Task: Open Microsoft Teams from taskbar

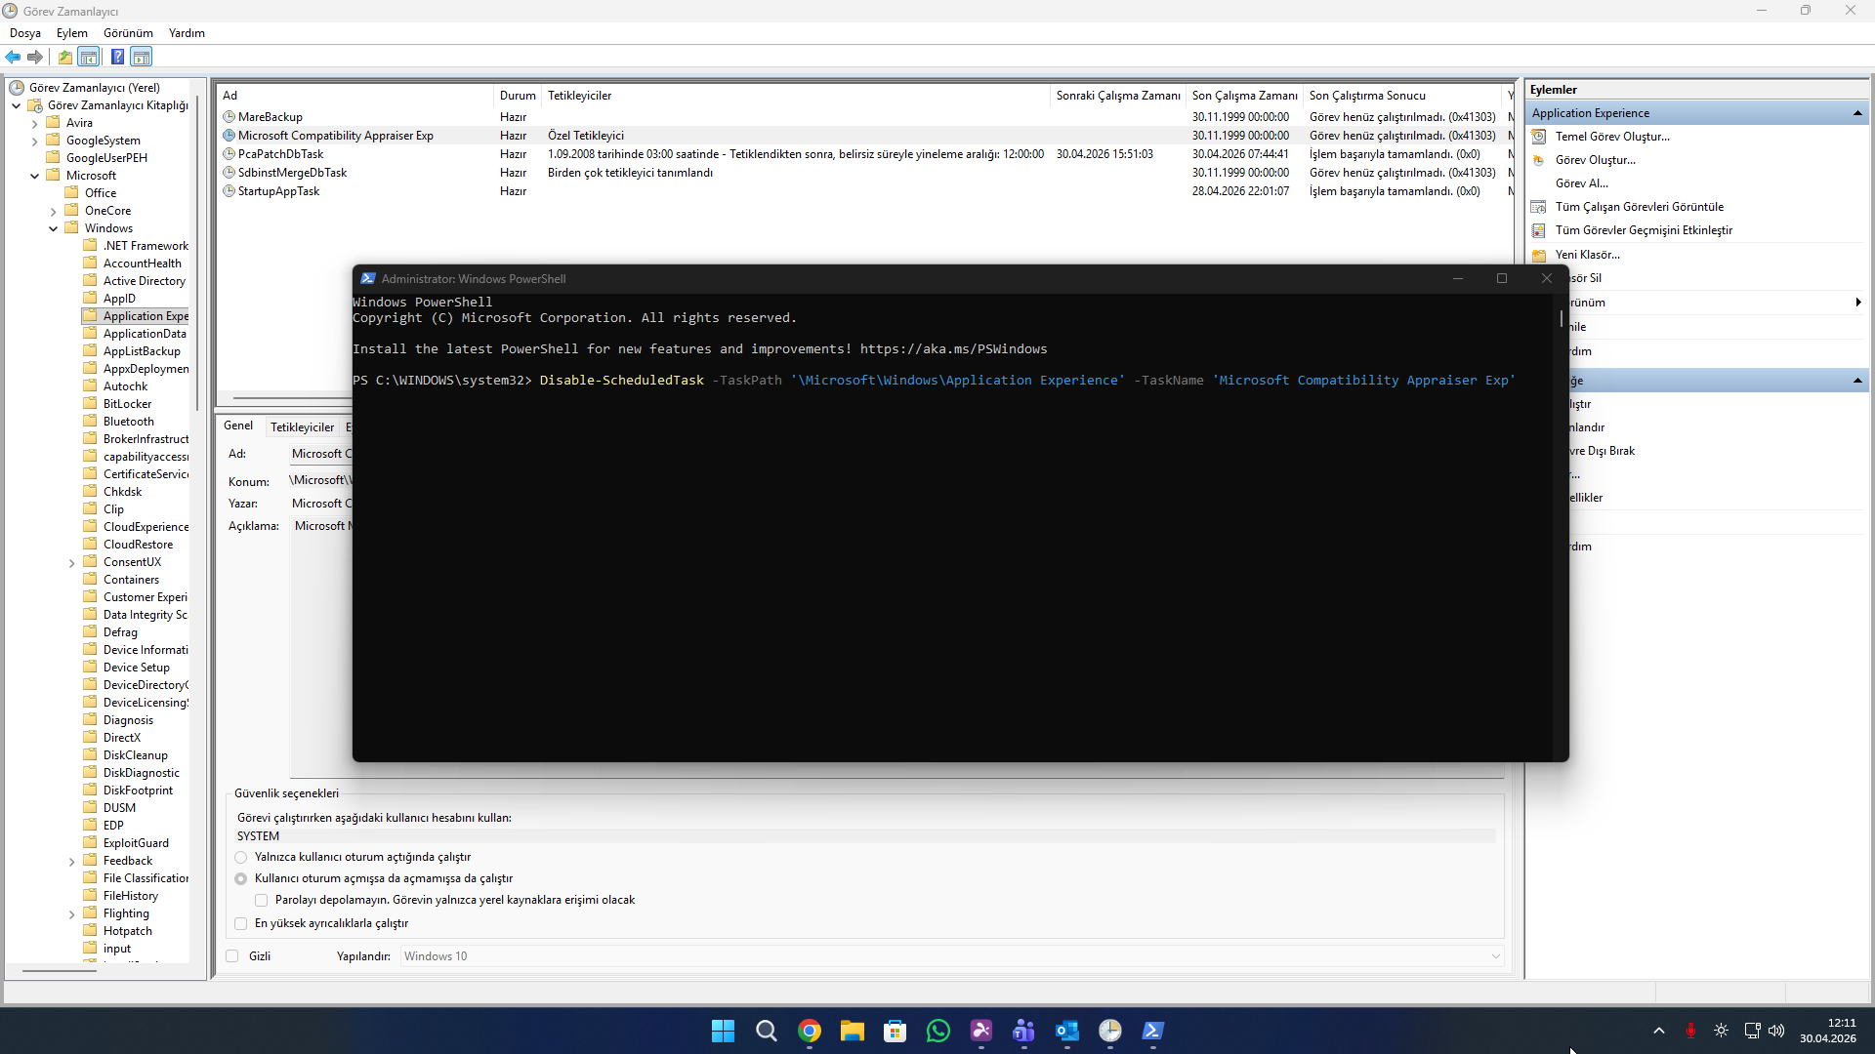Action: [x=1024, y=1031]
